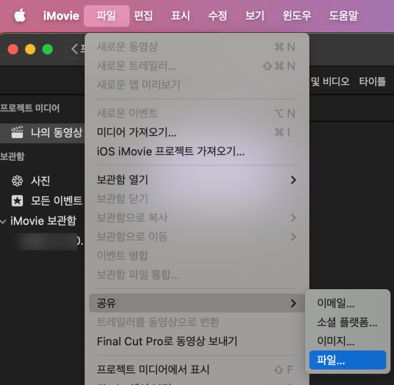Click the 프로젝트 미디어 section heading

[x=30, y=108]
